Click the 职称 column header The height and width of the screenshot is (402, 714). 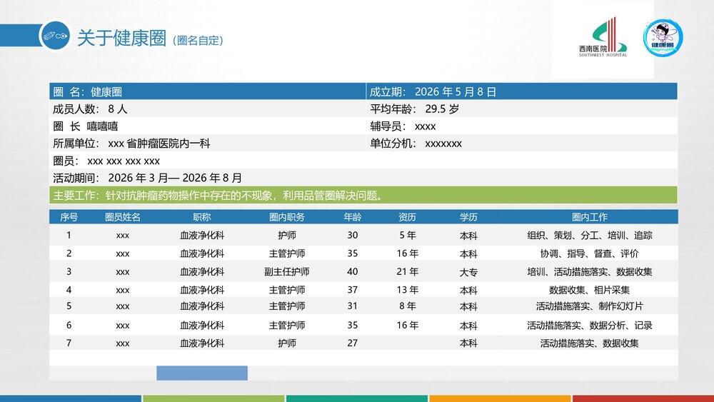[x=202, y=217]
